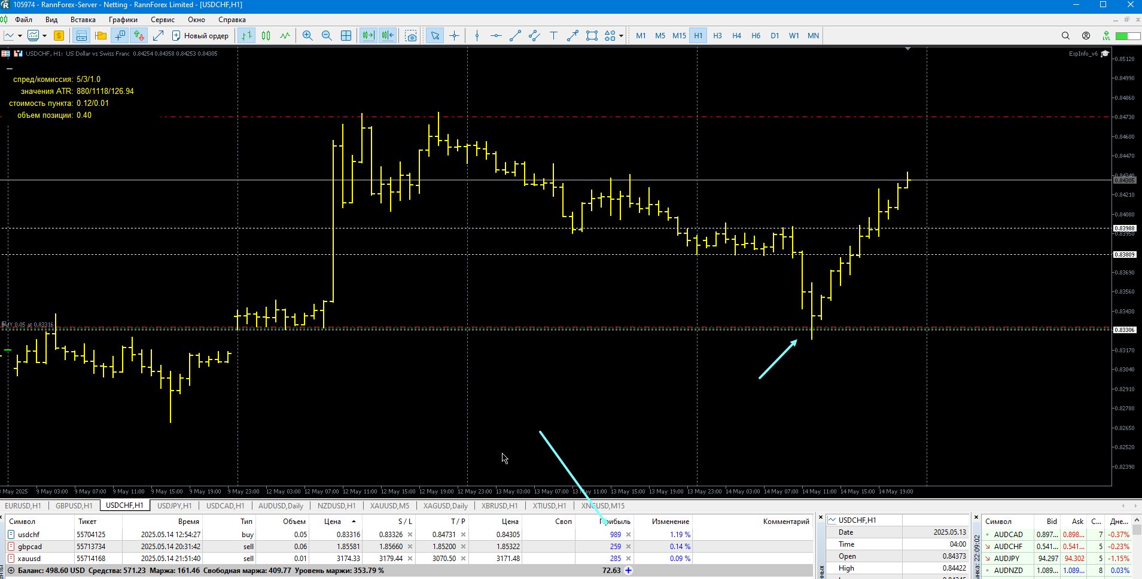Activate the crosshair tool

(x=454, y=36)
